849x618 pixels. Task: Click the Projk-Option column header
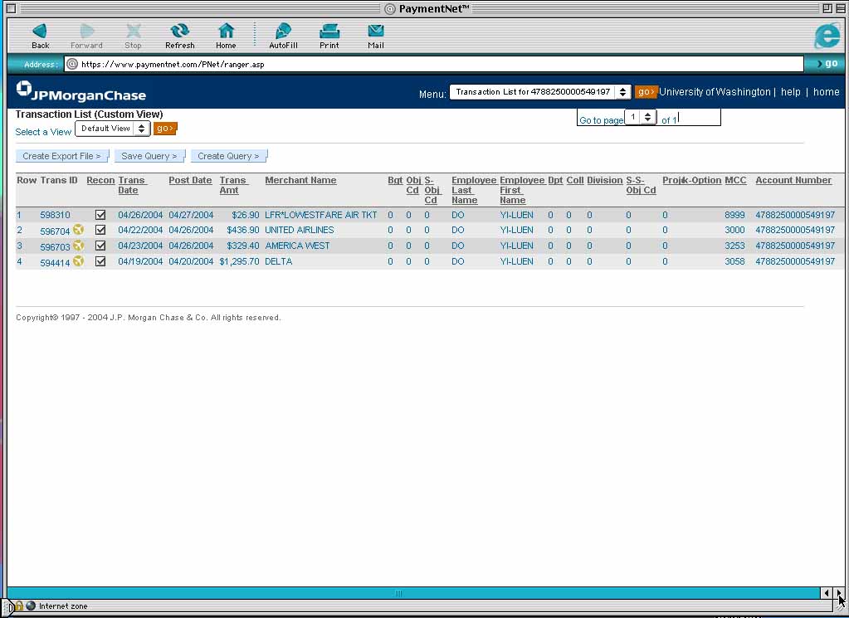(692, 180)
